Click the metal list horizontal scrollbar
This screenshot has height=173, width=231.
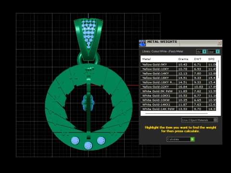coord(177,113)
